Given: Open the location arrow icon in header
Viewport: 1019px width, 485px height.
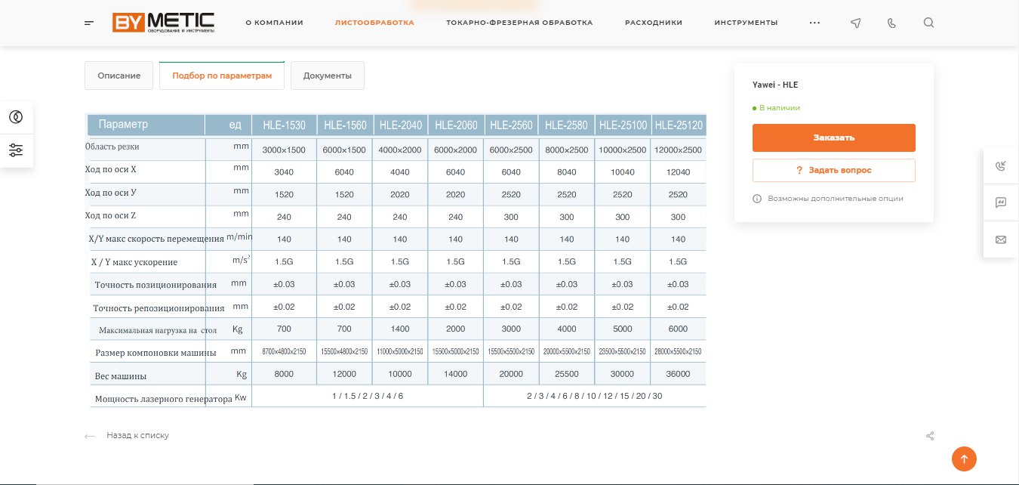Looking at the screenshot, I should (x=855, y=23).
